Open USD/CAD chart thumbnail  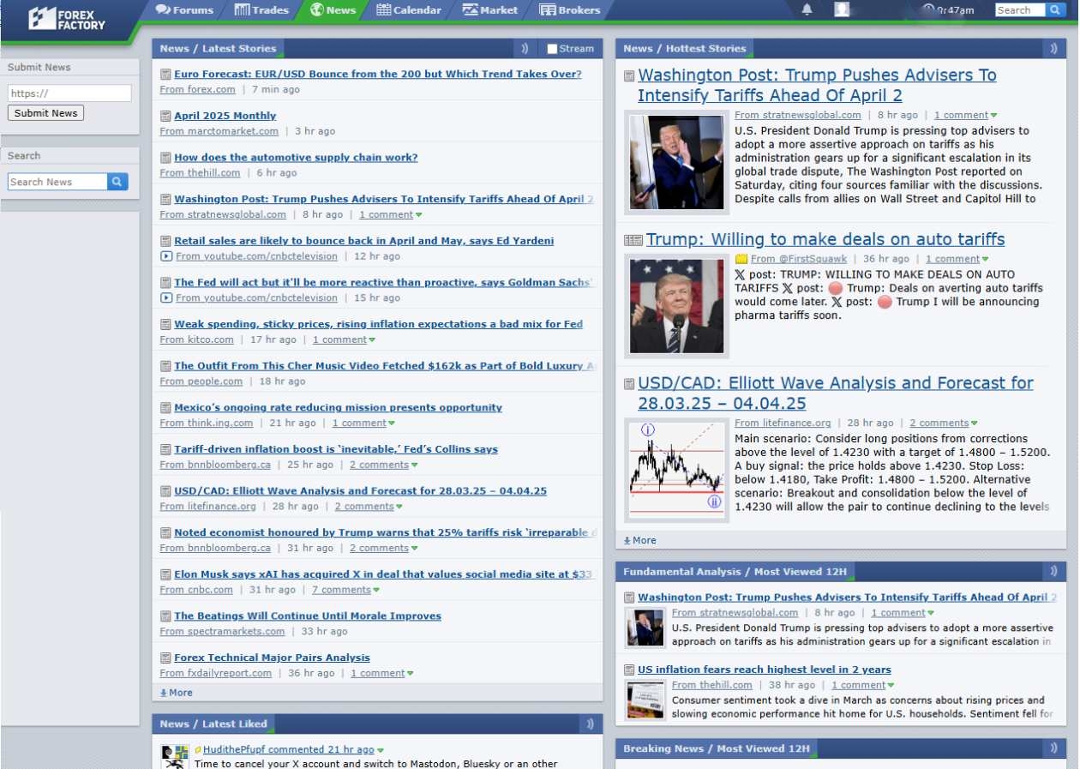click(x=676, y=471)
